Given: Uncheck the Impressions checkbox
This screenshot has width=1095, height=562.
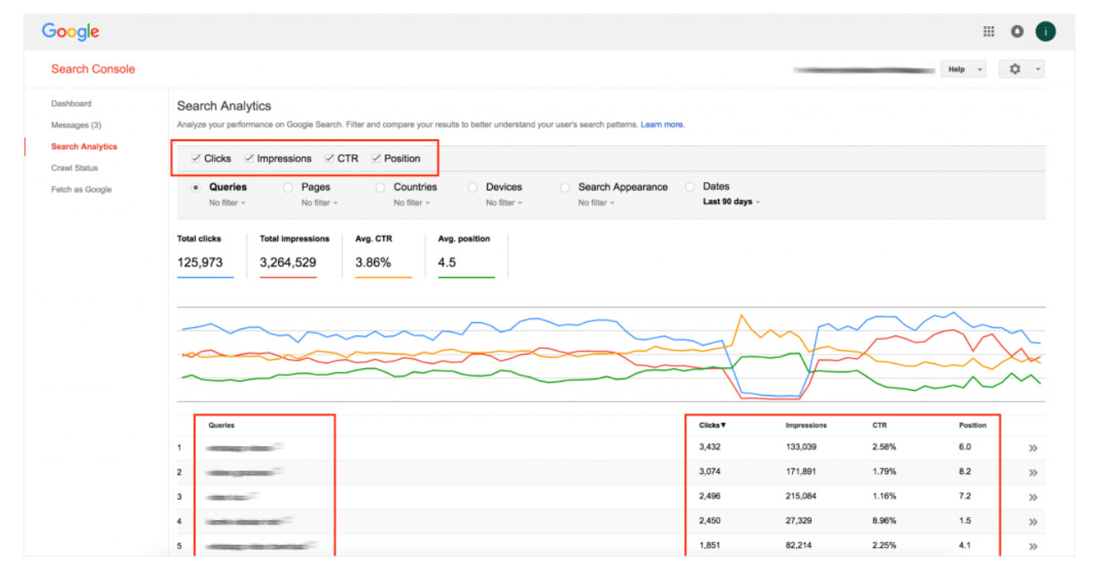Looking at the screenshot, I should [x=249, y=158].
